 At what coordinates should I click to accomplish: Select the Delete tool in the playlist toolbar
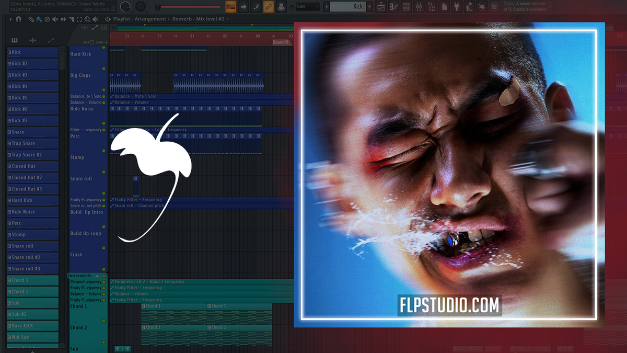tap(46, 19)
